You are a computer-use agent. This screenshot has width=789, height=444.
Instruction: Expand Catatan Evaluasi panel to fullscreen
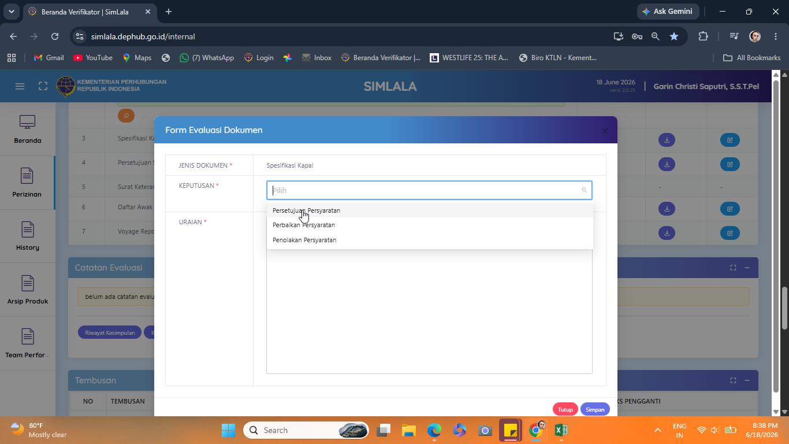(733, 268)
